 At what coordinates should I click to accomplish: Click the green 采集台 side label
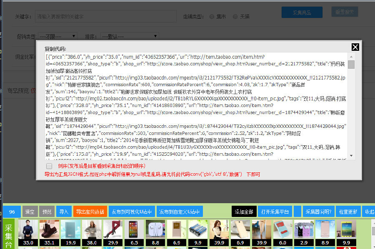point(8,234)
